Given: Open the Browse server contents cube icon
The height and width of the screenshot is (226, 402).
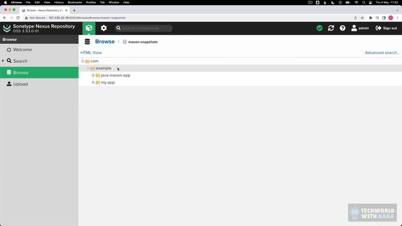Looking at the screenshot, I should pyautogui.click(x=89, y=28).
